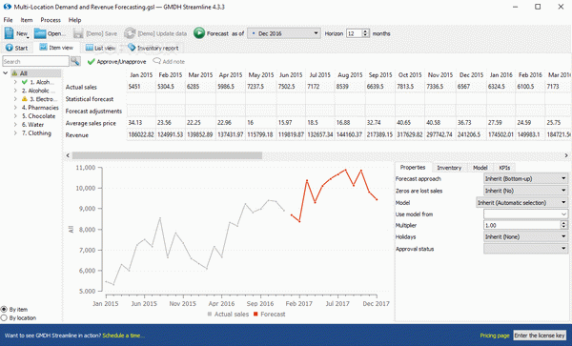Click the Horizon value field
This screenshot has width=572, height=346.
(355, 33)
